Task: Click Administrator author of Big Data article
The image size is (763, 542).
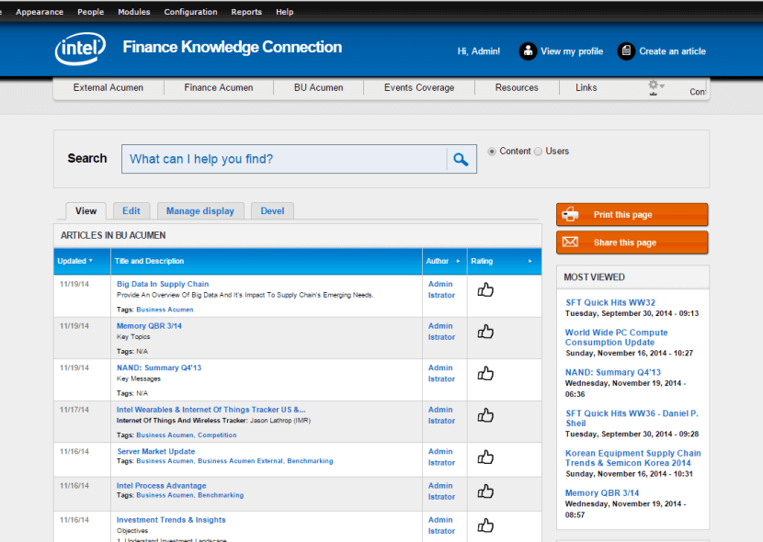Action: pos(441,289)
